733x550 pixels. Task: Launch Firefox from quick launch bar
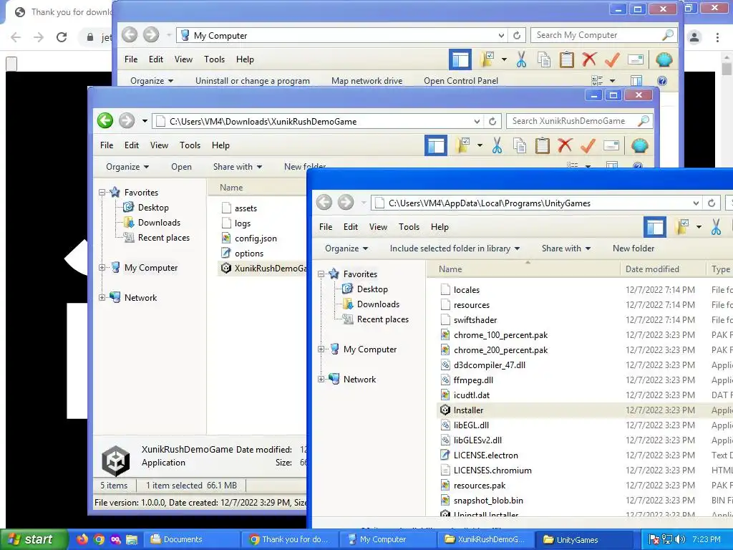coord(82,539)
